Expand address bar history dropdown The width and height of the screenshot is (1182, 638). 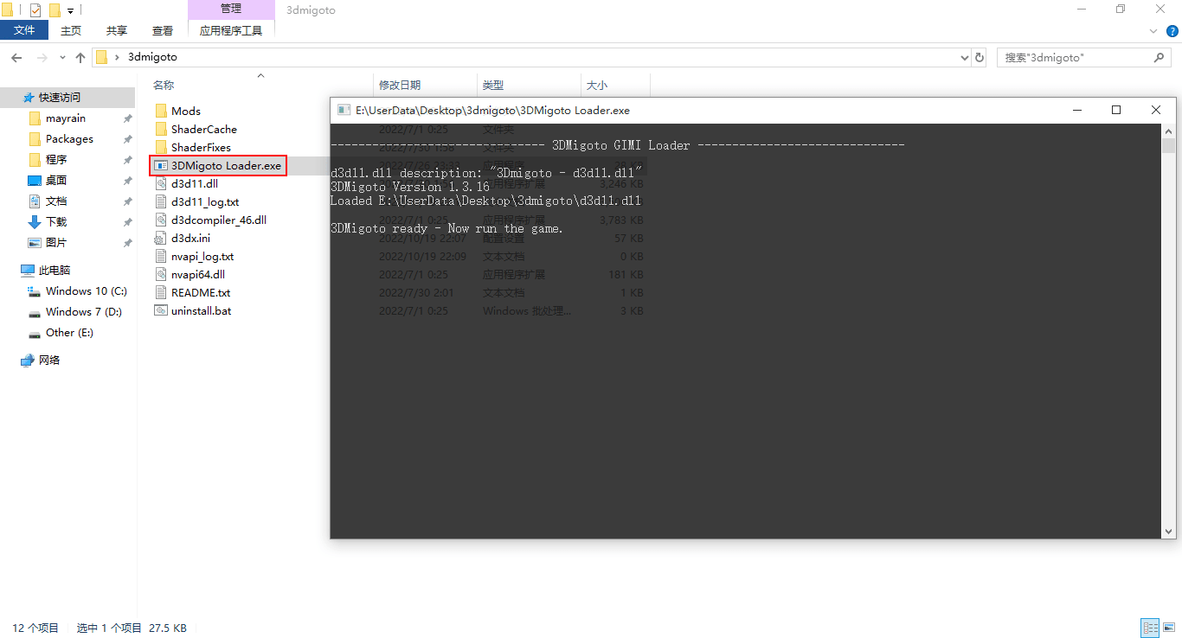pos(965,58)
